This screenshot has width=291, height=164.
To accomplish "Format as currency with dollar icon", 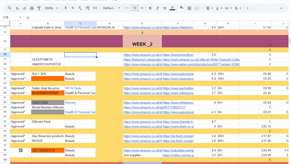I will point(65,8).
